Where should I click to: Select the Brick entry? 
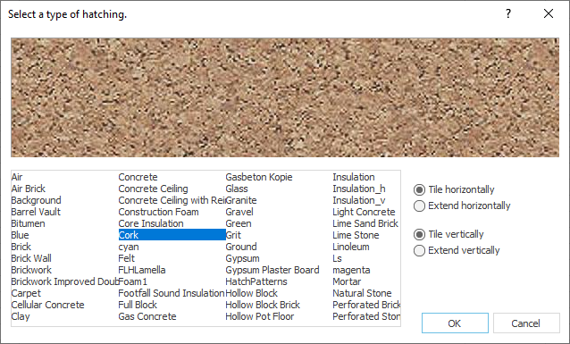tap(21, 247)
